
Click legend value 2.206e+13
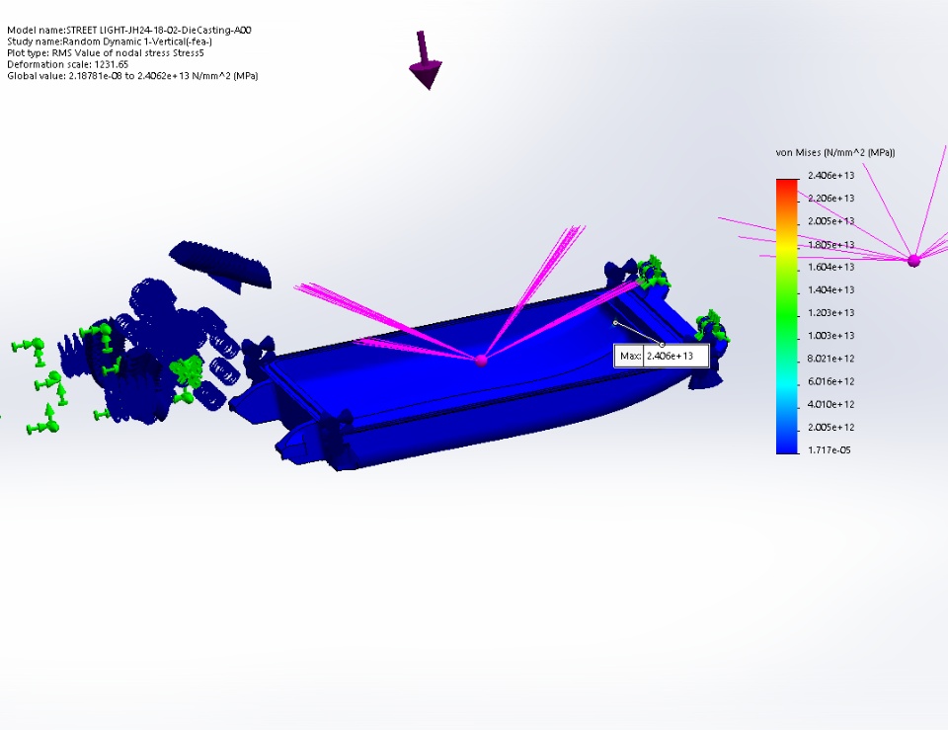[x=830, y=199]
